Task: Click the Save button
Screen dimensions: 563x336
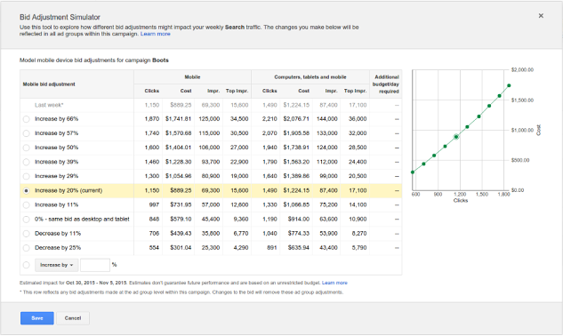Action: (x=37, y=318)
